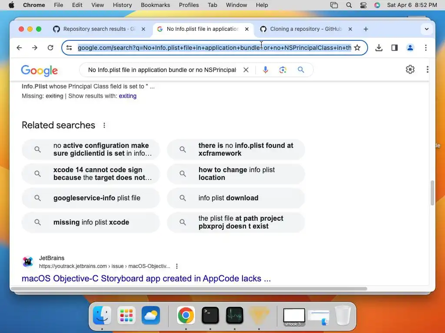Go forward to the next page
Image resolution: width=445 pixels, height=333 pixels.
[x=35, y=48]
